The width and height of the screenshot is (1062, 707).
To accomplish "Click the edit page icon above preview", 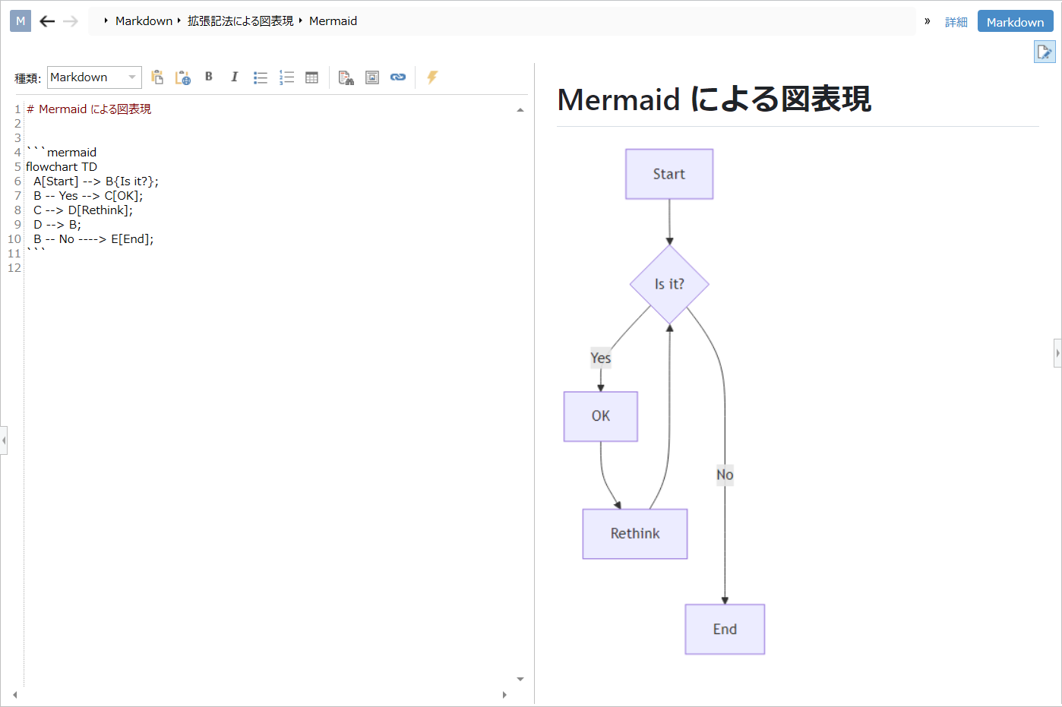I will [x=1045, y=52].
